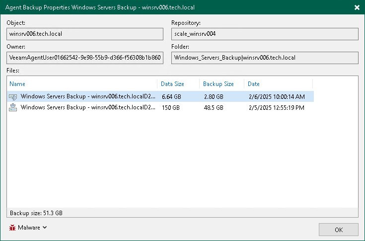The width and height of the screenshot is (365, 241).
Task: Sort files by Backup Size column header
Action: (219, 84)
